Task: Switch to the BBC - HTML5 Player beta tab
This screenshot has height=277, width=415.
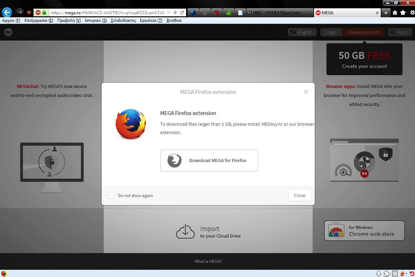Action: tap(278, 12)
